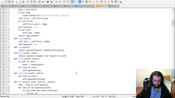The image size is (175, 98).
Task: Click the Zoom In magnifier icon
Action: (x=56, y=2)
